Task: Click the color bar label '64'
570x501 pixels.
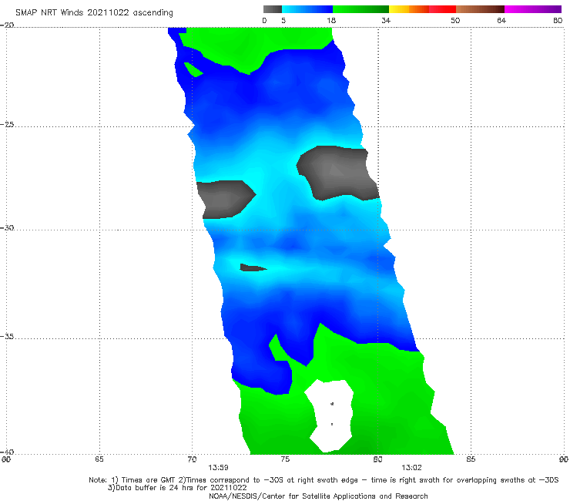Action: 501,20
